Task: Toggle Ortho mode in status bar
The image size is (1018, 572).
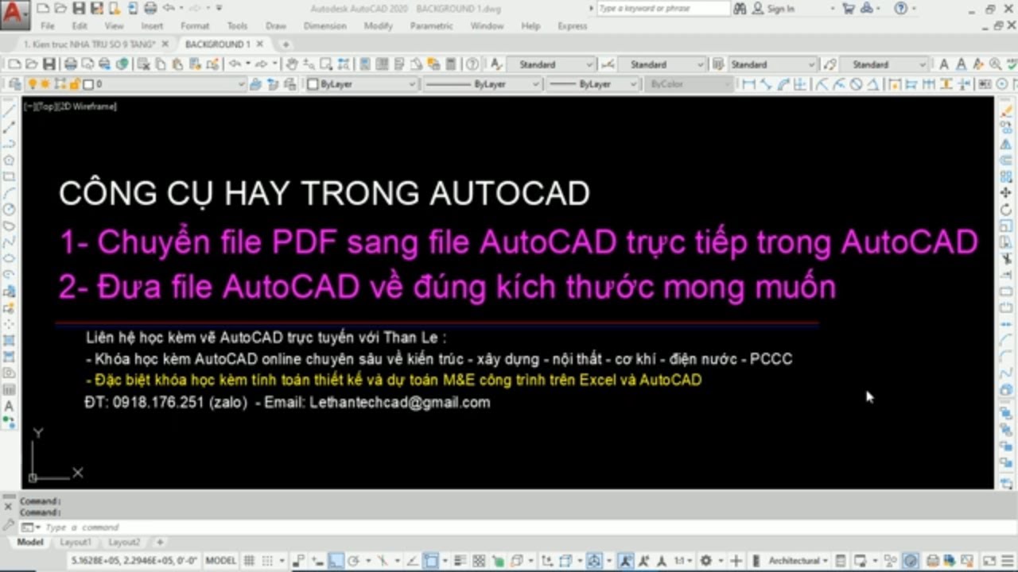Action: tap(336, 561)
